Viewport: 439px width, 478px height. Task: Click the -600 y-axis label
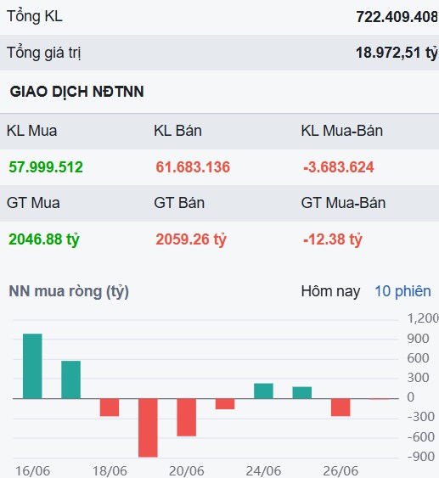pyautogui.click(x=420, y=437)
